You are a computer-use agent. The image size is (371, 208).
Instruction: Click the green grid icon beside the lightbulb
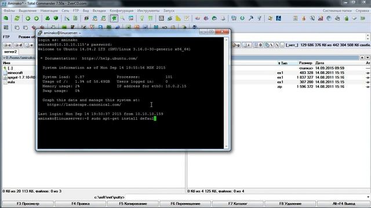coord(150,18)
